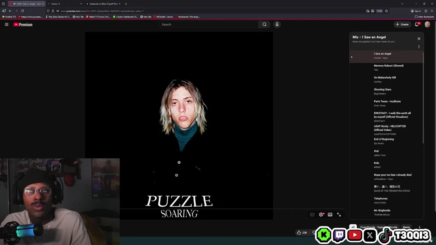Close the 'Home / X' tab
Viewport: 436px width, 245px height.
[81, 4]
